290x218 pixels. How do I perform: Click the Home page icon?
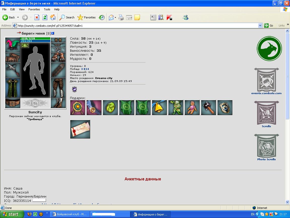coord(53,17)
